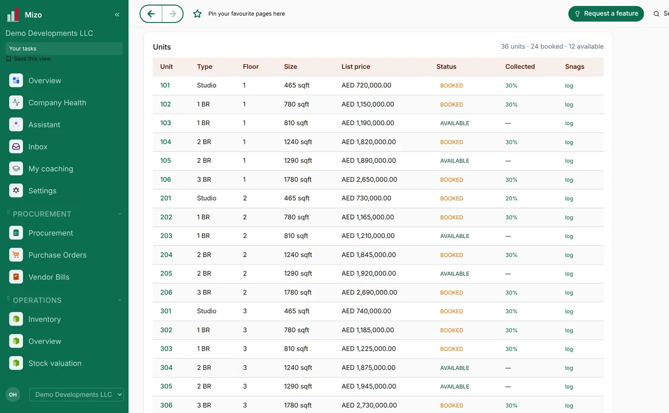
Task: Click the Procurement clipboard icon
Action: point(16,233)
